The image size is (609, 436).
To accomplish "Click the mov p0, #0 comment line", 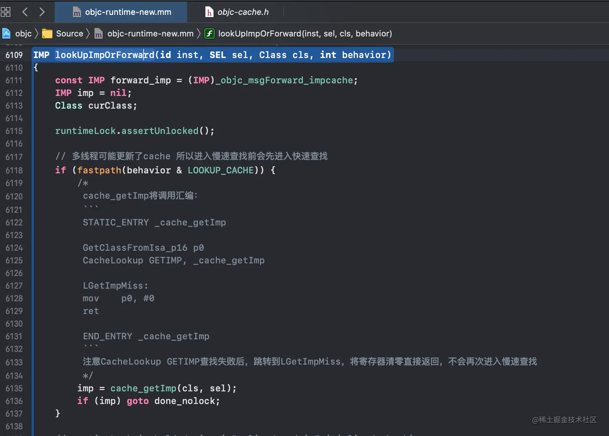I will 118,298.
